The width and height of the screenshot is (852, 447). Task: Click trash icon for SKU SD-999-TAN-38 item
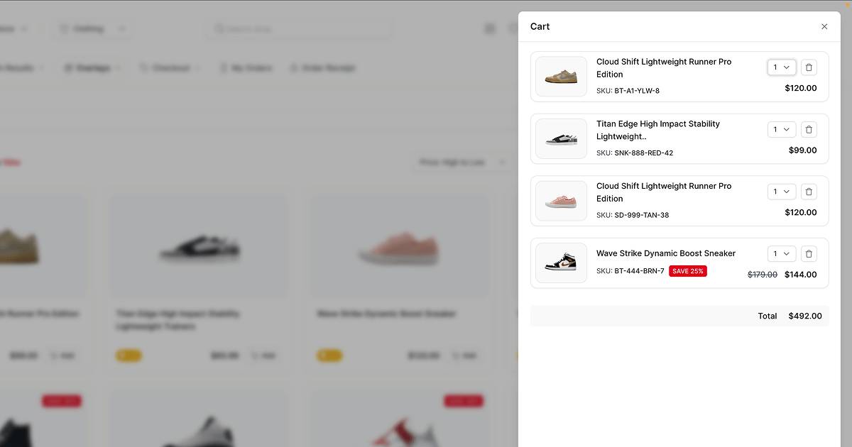pos(809,192)
